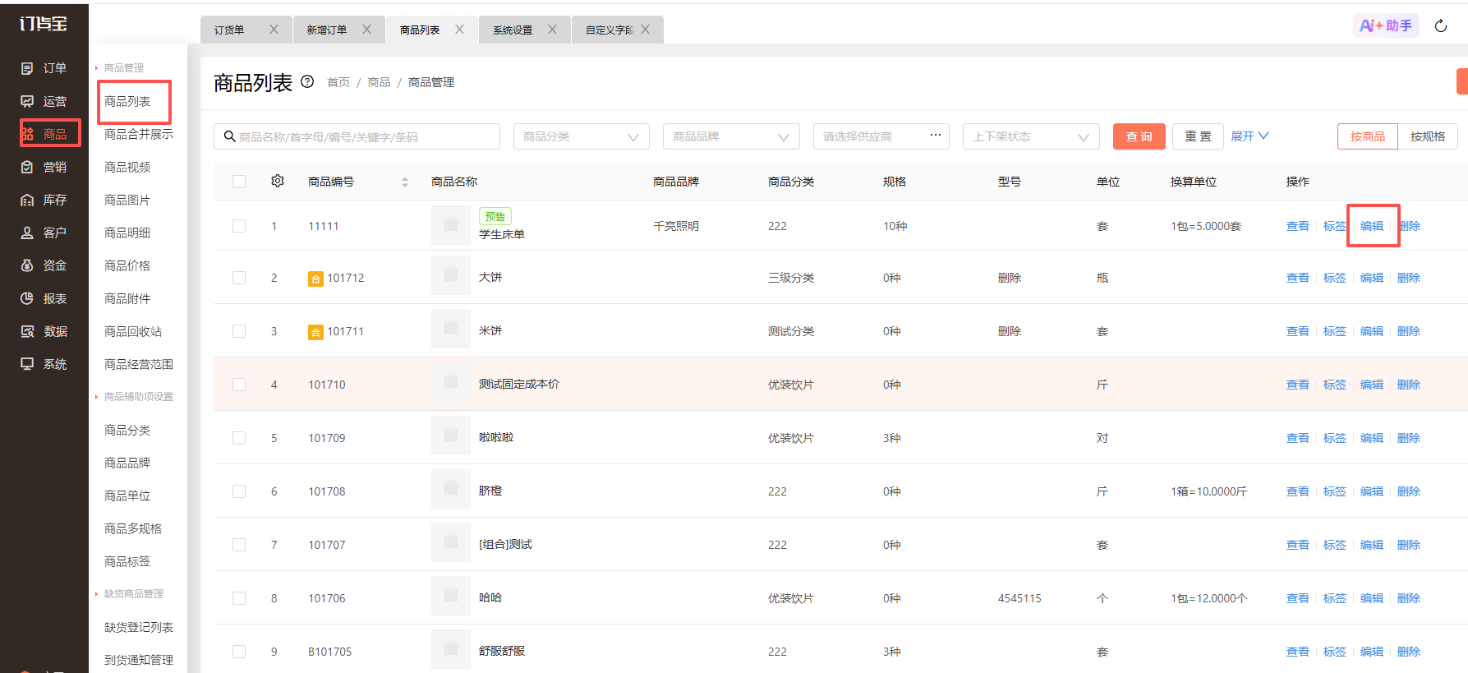
Task: Open the 数据 sidebar icon
Action: [x=27, y=331]
